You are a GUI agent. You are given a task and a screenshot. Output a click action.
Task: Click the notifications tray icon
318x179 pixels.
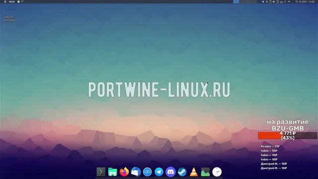[x=278, y=1]
